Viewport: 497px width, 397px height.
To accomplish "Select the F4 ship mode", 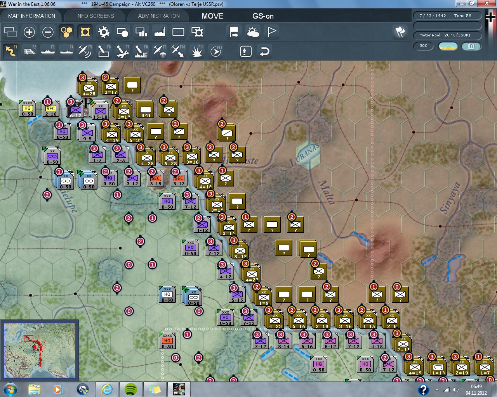I will pos(66,51).
